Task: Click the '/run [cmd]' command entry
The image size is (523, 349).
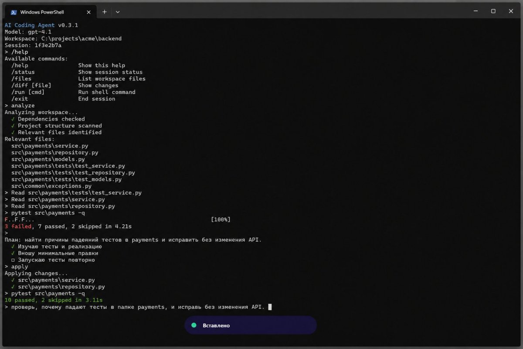Action: click(x=28, y=92)
